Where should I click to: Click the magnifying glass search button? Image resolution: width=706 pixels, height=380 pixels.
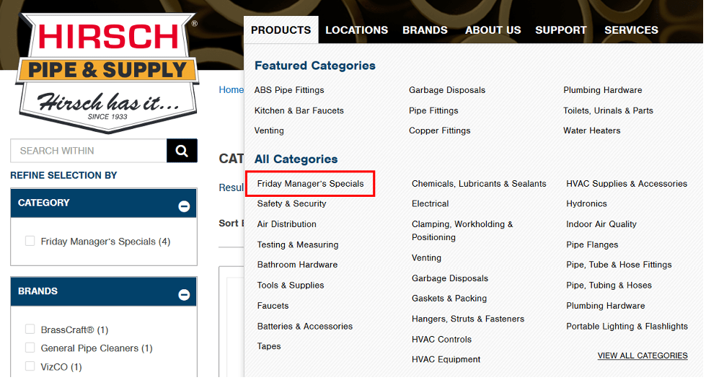[182, 151]
